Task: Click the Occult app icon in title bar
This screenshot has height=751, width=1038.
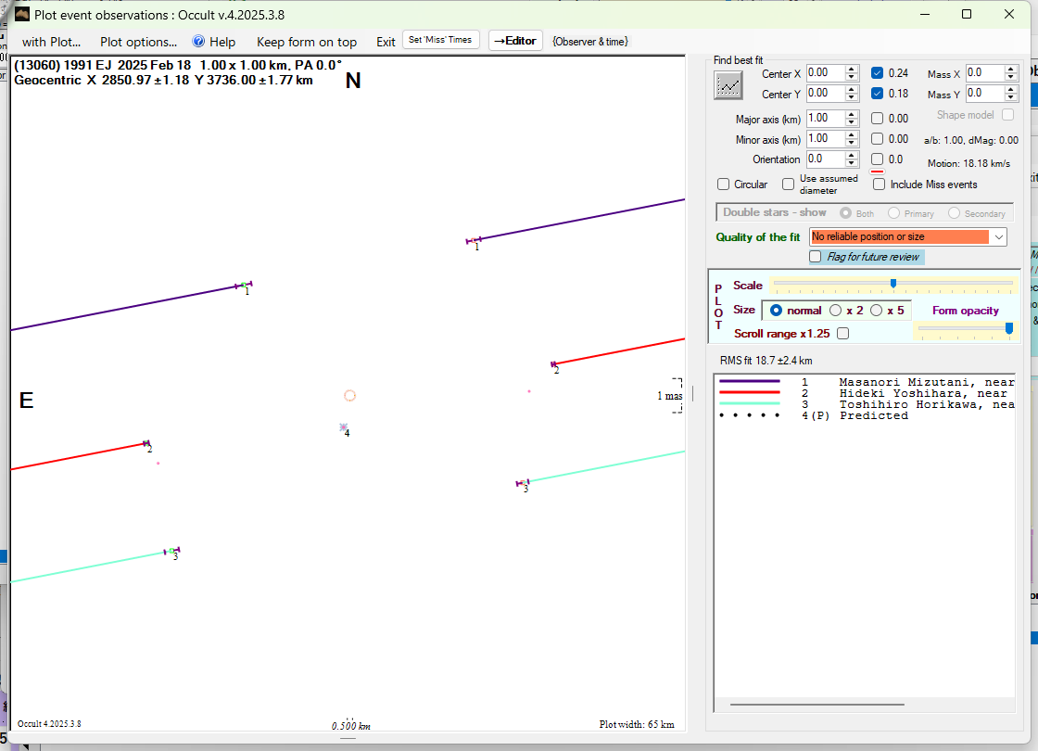Action: click(22, 14)
